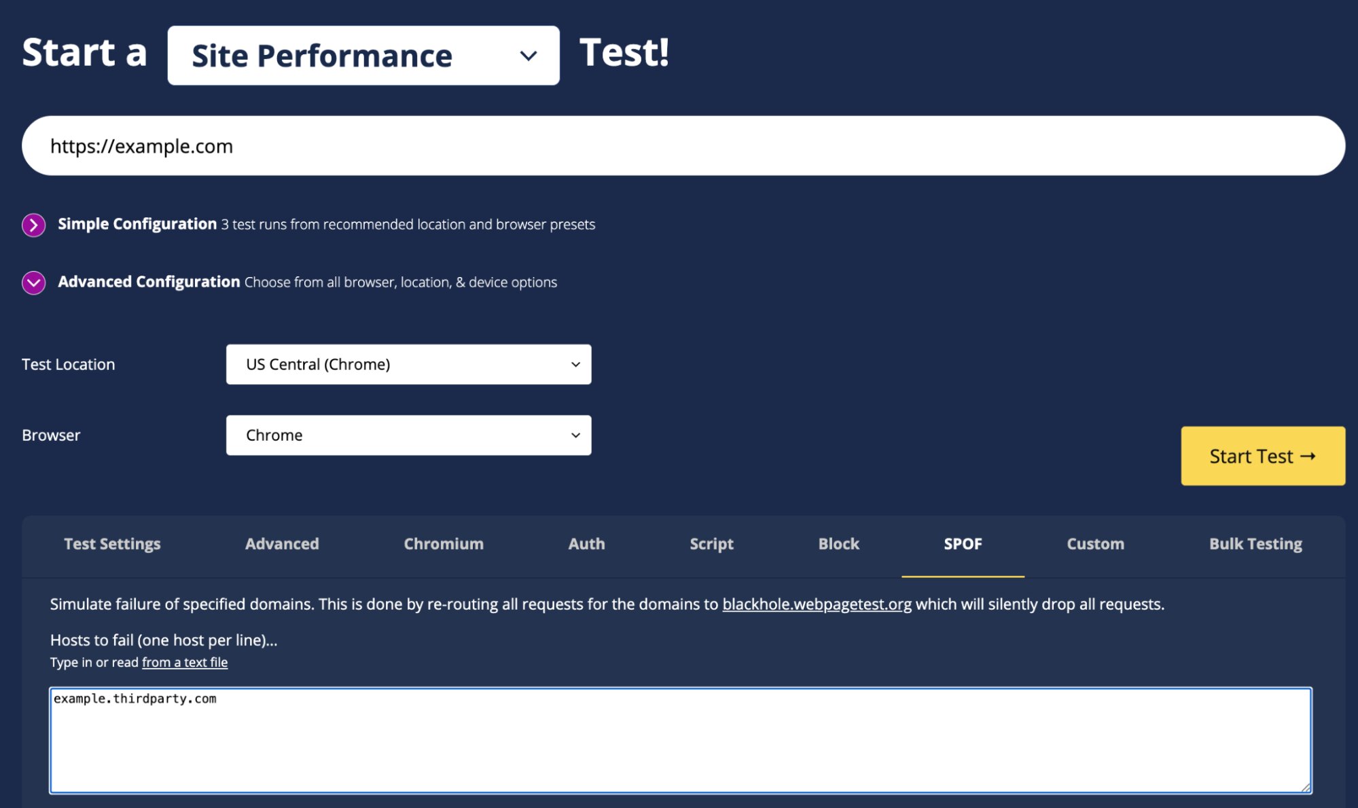Screen dimensions: 1358x808
Task: Open the Auth tab
Action: click(586, 543)
